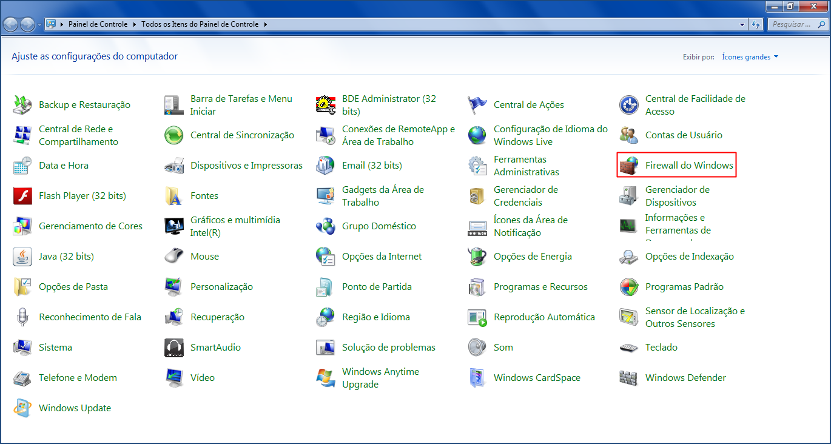Viewport: 831px width, 444px height.
Task: Click the 'Painel de Controle' breadcrumb
Action: tap(98, 24)
